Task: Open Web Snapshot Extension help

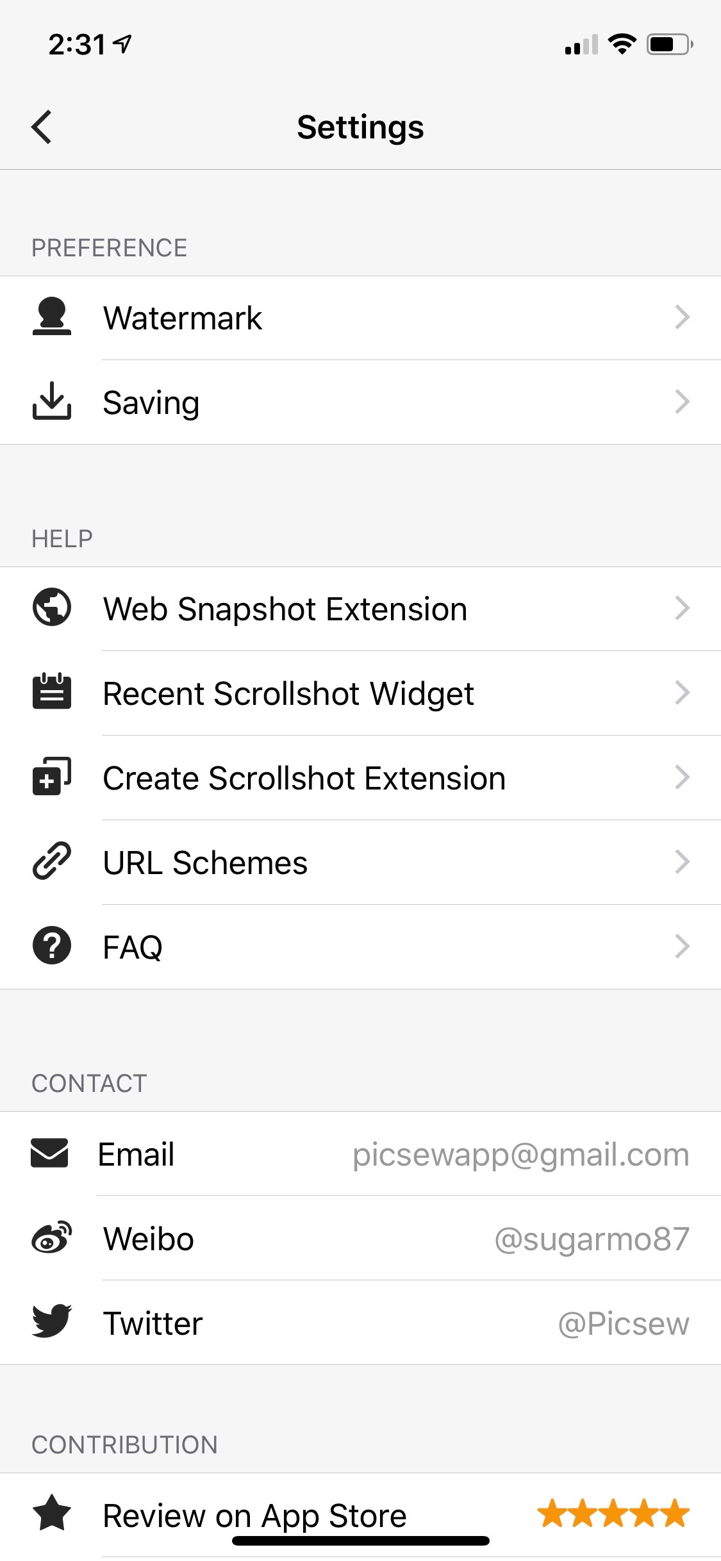Action: coord(360,609)
